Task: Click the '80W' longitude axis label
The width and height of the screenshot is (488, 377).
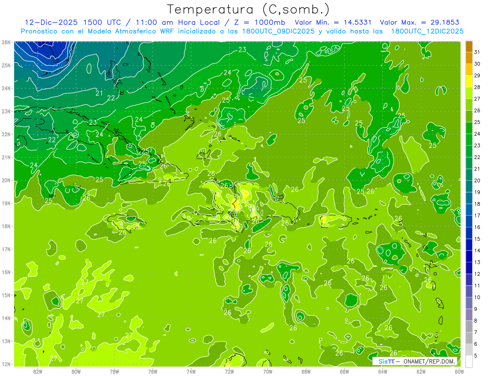Action: (76, 371)
